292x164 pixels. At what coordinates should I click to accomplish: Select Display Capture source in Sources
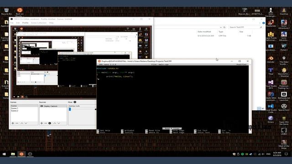coord(53,106)
